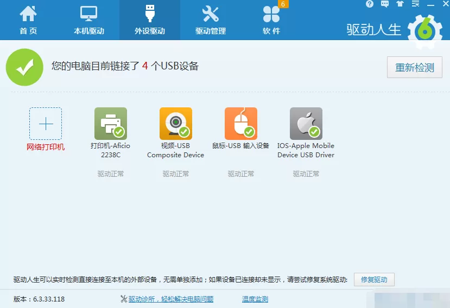Open the 首页 home tab

[x=28, y=20]
